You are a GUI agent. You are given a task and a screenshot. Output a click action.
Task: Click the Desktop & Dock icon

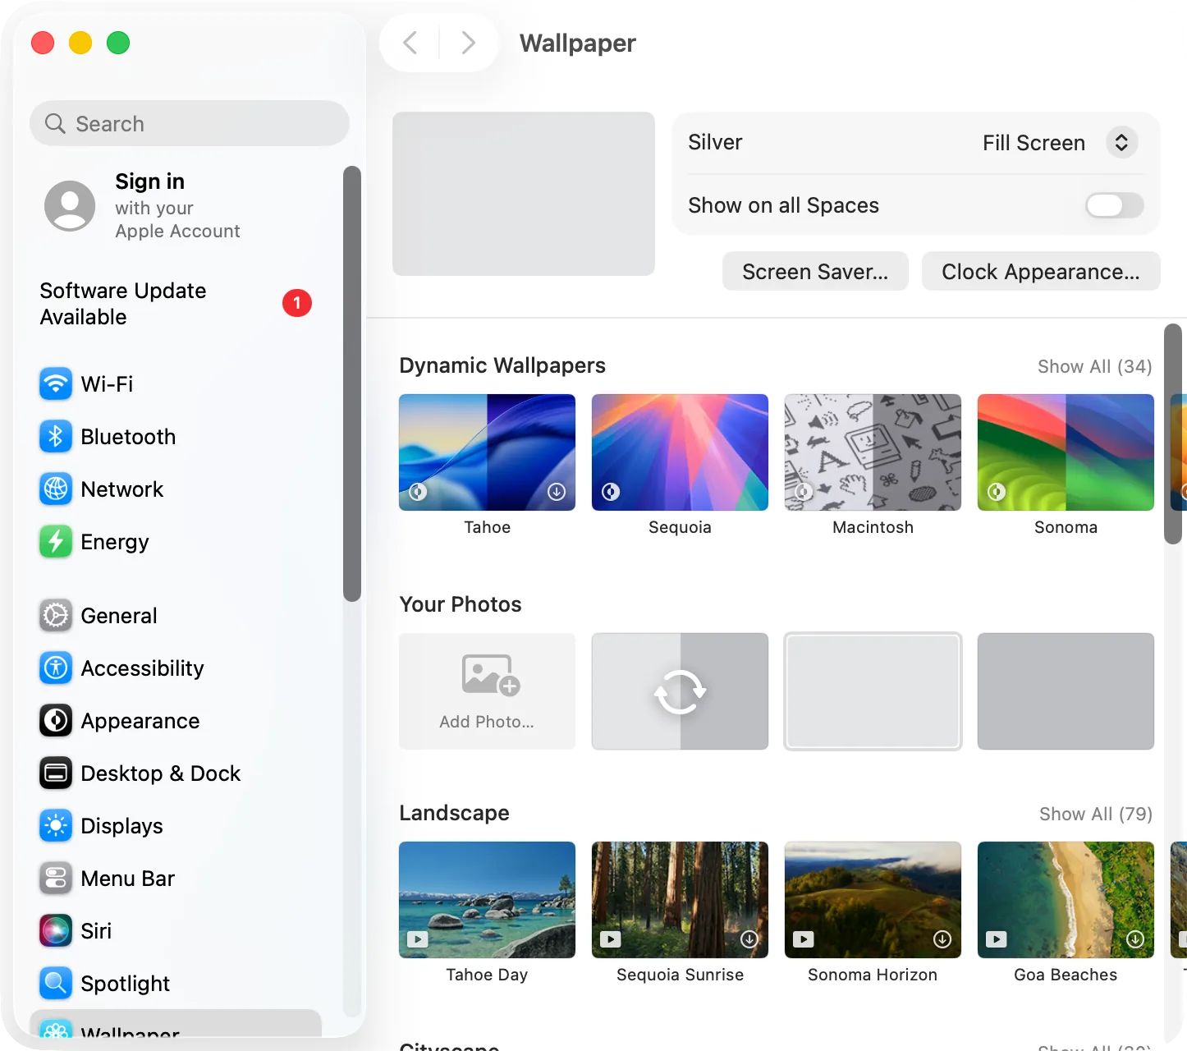pyautogui.click(x=56, y=773)
